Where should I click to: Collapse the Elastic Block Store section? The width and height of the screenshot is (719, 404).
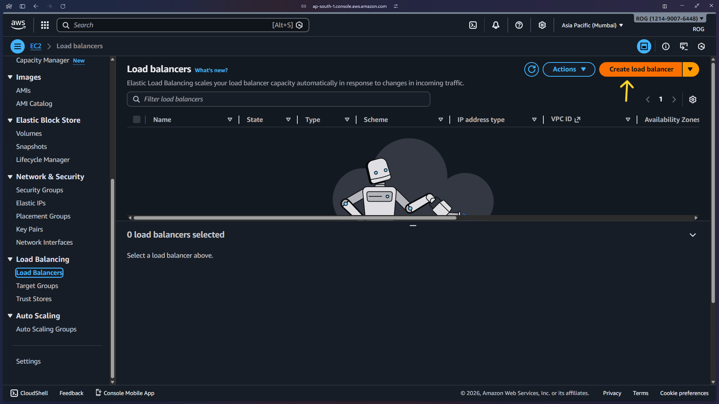click(10, 120)
